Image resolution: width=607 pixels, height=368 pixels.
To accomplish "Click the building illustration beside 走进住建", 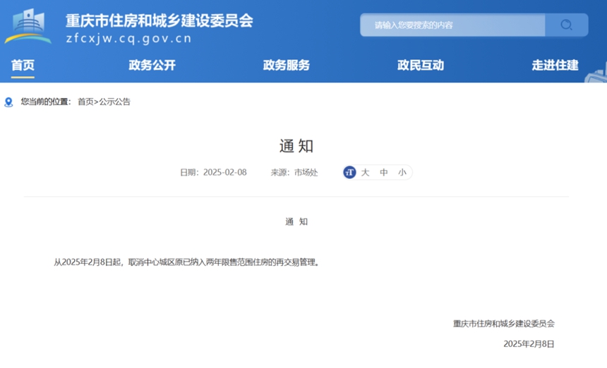I will [x=596, y=72].
